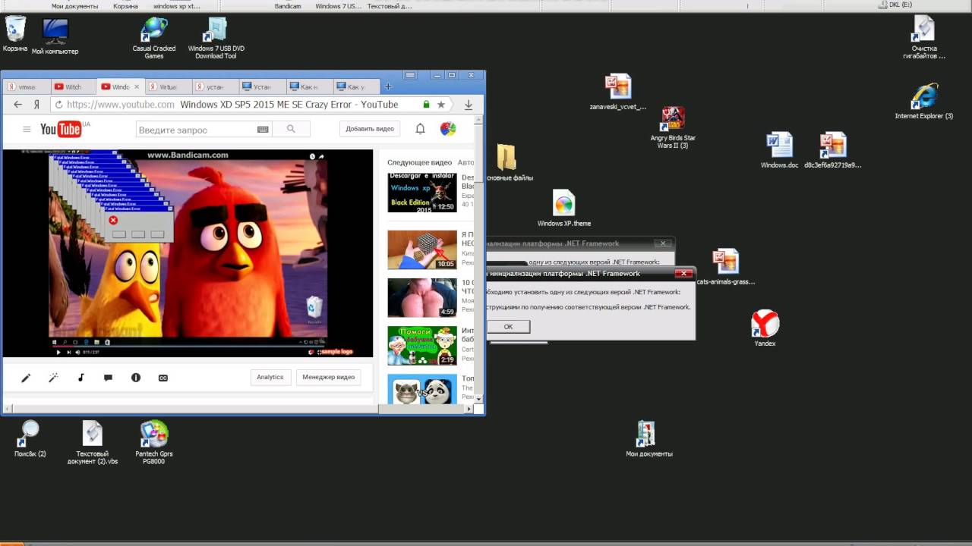Open the CC subtitles icon

pos(163,378)
